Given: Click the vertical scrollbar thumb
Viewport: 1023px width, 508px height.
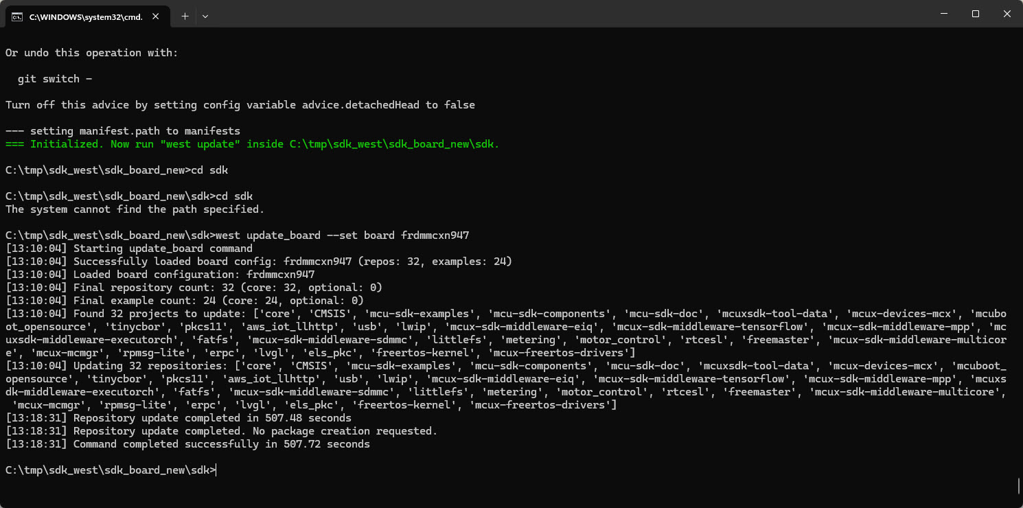Looking at the screenshot, I should point(1018,486).
